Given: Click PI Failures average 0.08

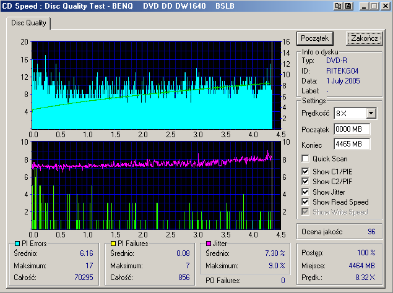Looking at the screenshot, I should [183, 253].
